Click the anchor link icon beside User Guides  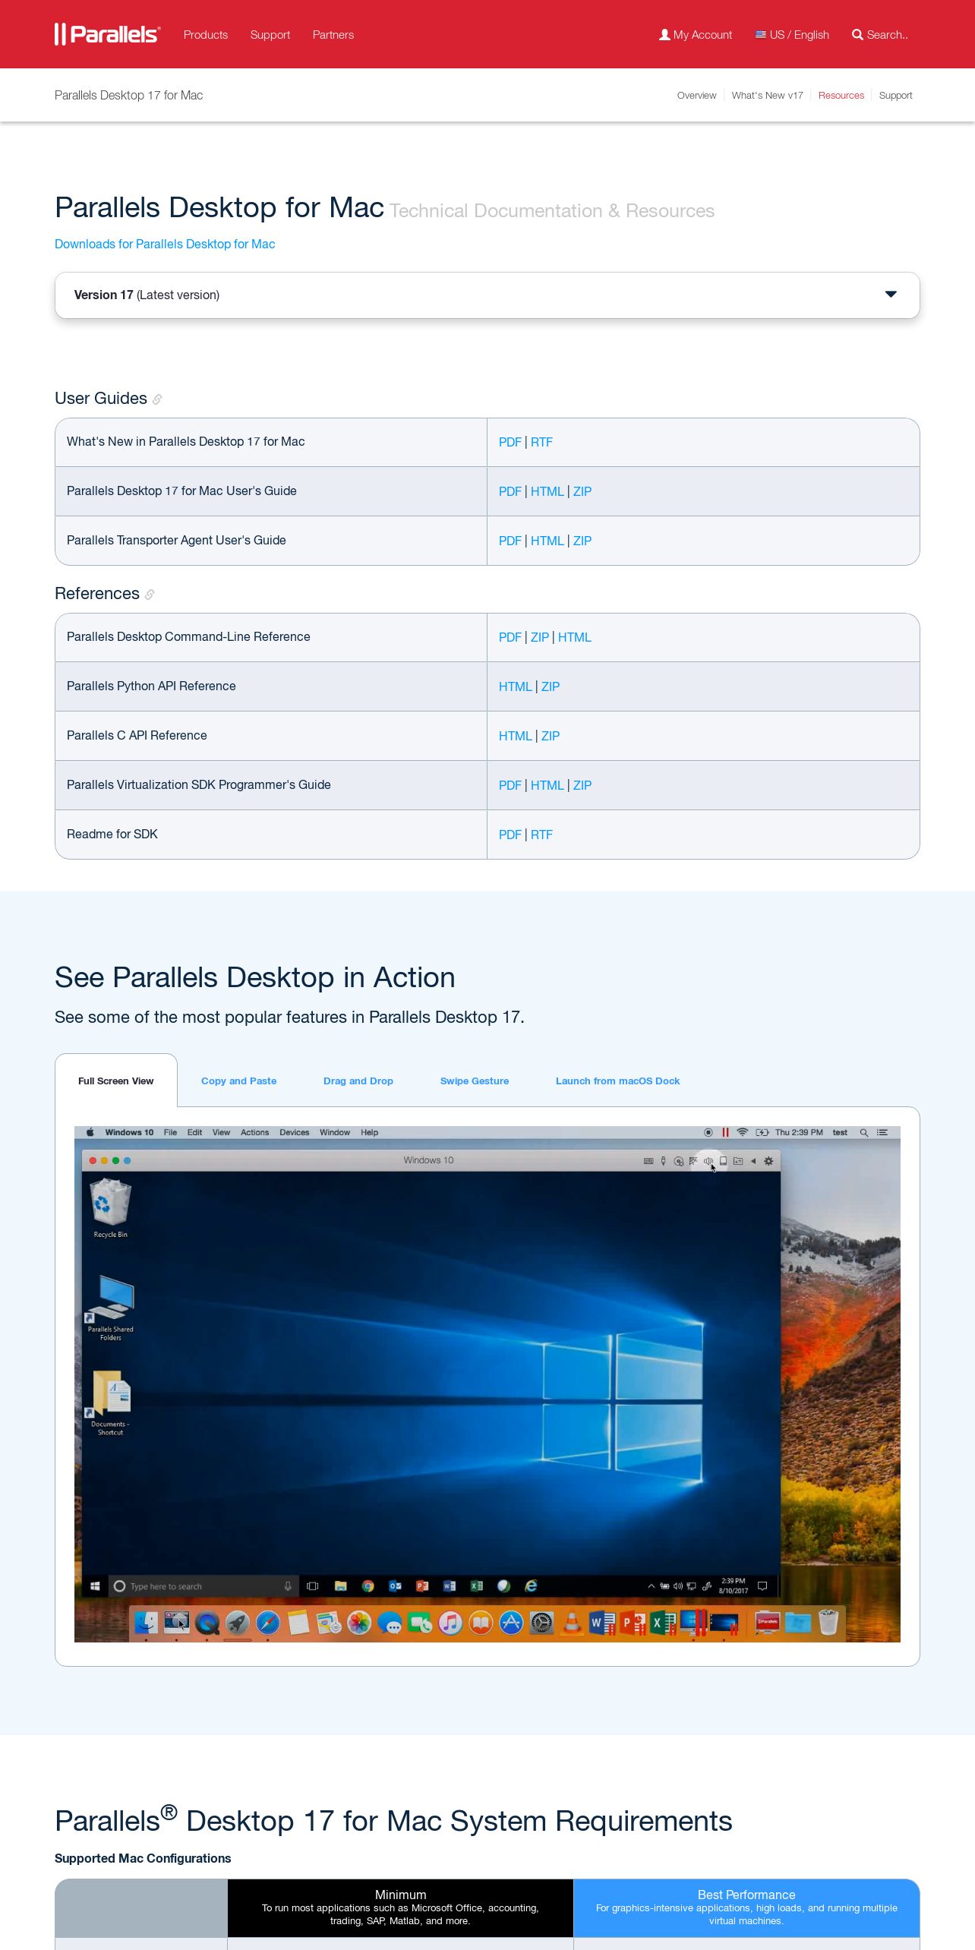click(x=157, y=399)
